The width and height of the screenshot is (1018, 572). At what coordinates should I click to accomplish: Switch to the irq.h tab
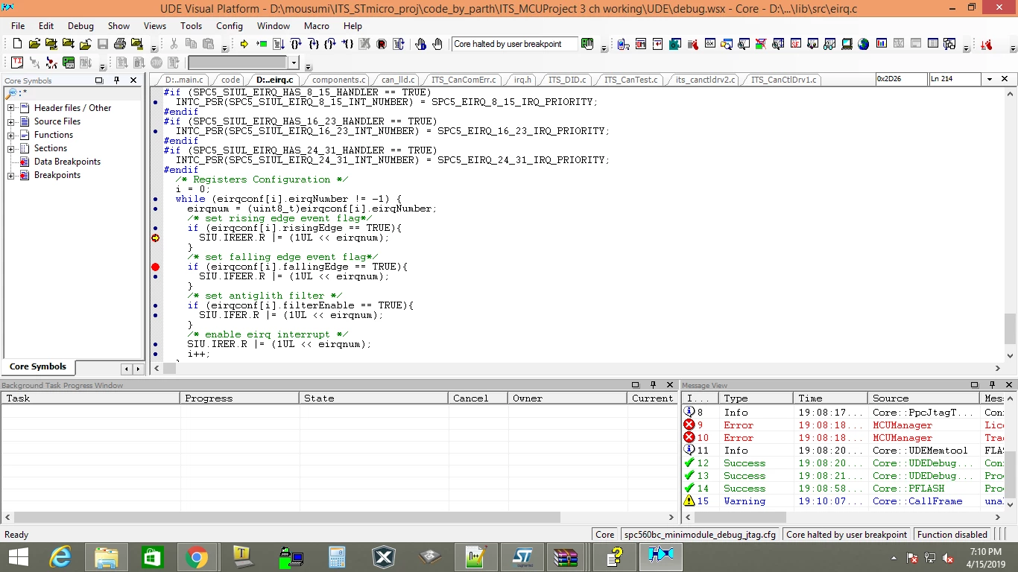(x=522, y=80)
